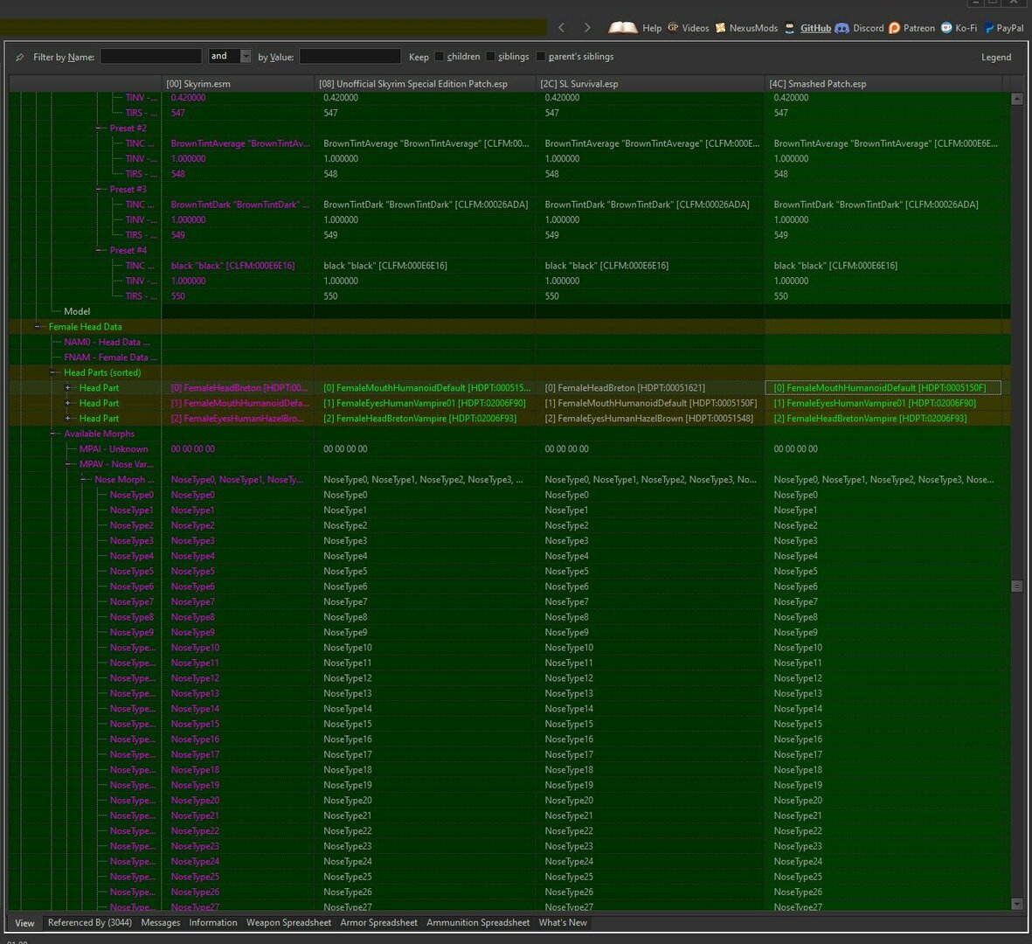Viewport: 1032px width, 944px height.
Task: Tick the Keep children checkbox
Action: tap(439, 57)
